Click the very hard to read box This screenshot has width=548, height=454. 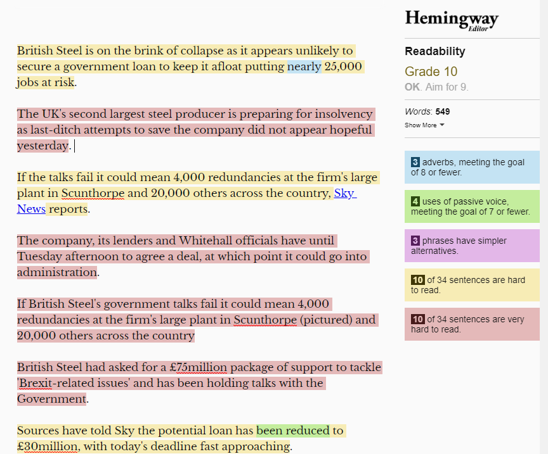(x=472, y=324)
